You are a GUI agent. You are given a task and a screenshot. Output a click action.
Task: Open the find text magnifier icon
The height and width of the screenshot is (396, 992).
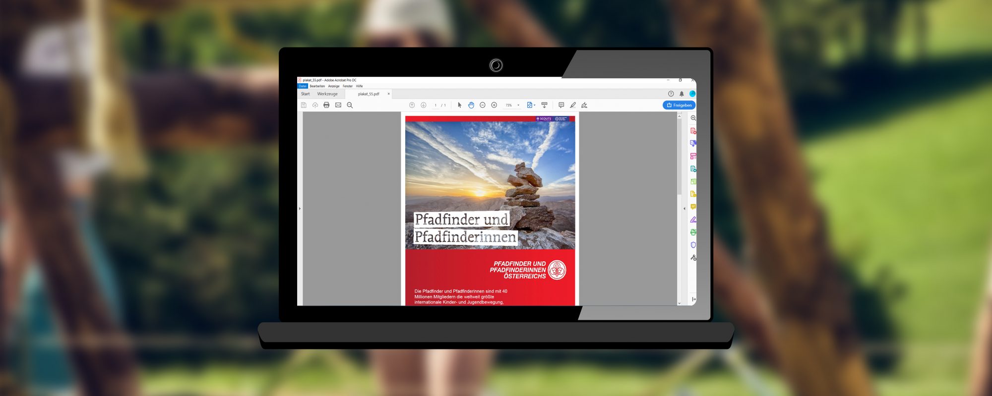point(350,105)
